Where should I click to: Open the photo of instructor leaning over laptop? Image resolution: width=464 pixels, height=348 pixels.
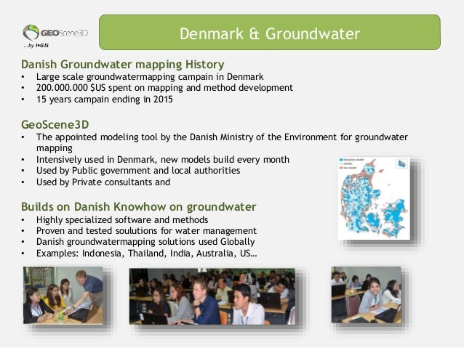coord(63,295)
